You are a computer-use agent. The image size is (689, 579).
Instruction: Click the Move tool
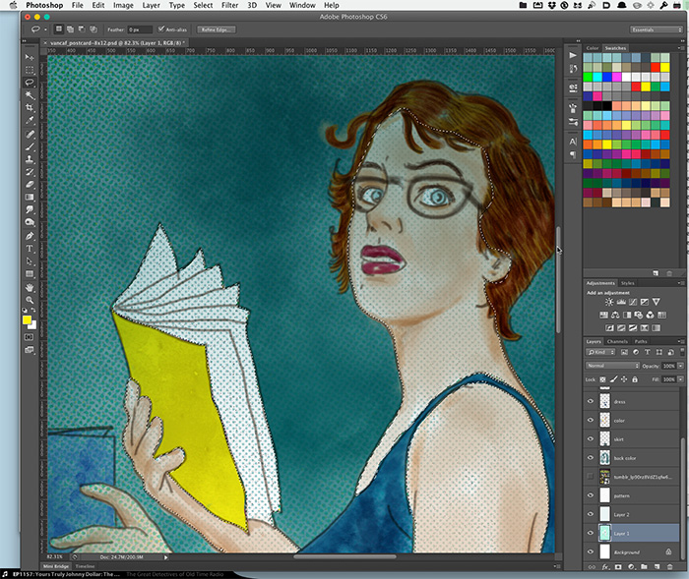pos(30,57)
